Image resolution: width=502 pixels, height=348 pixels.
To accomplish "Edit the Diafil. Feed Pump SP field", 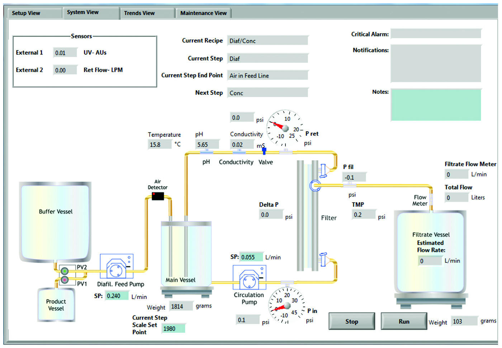I will click(117, 296).
